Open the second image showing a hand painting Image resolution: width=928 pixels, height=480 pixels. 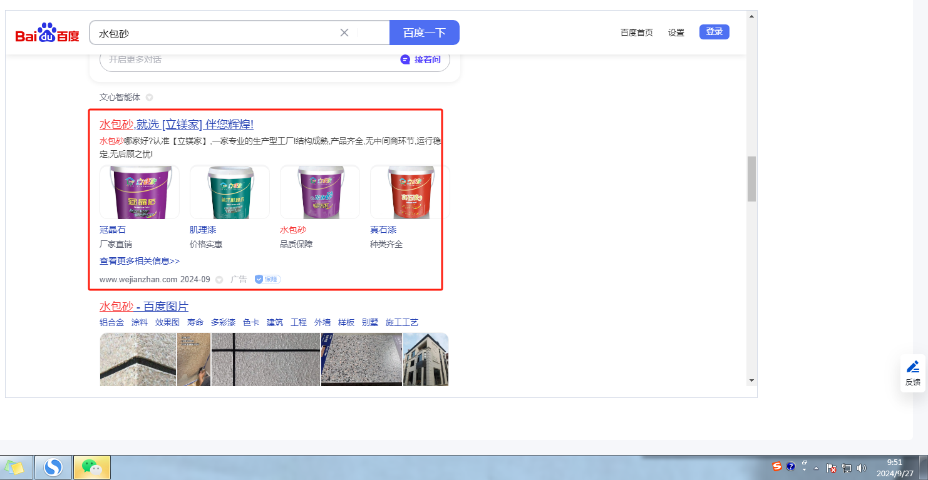pyautogui.click(x=193, y=359)
